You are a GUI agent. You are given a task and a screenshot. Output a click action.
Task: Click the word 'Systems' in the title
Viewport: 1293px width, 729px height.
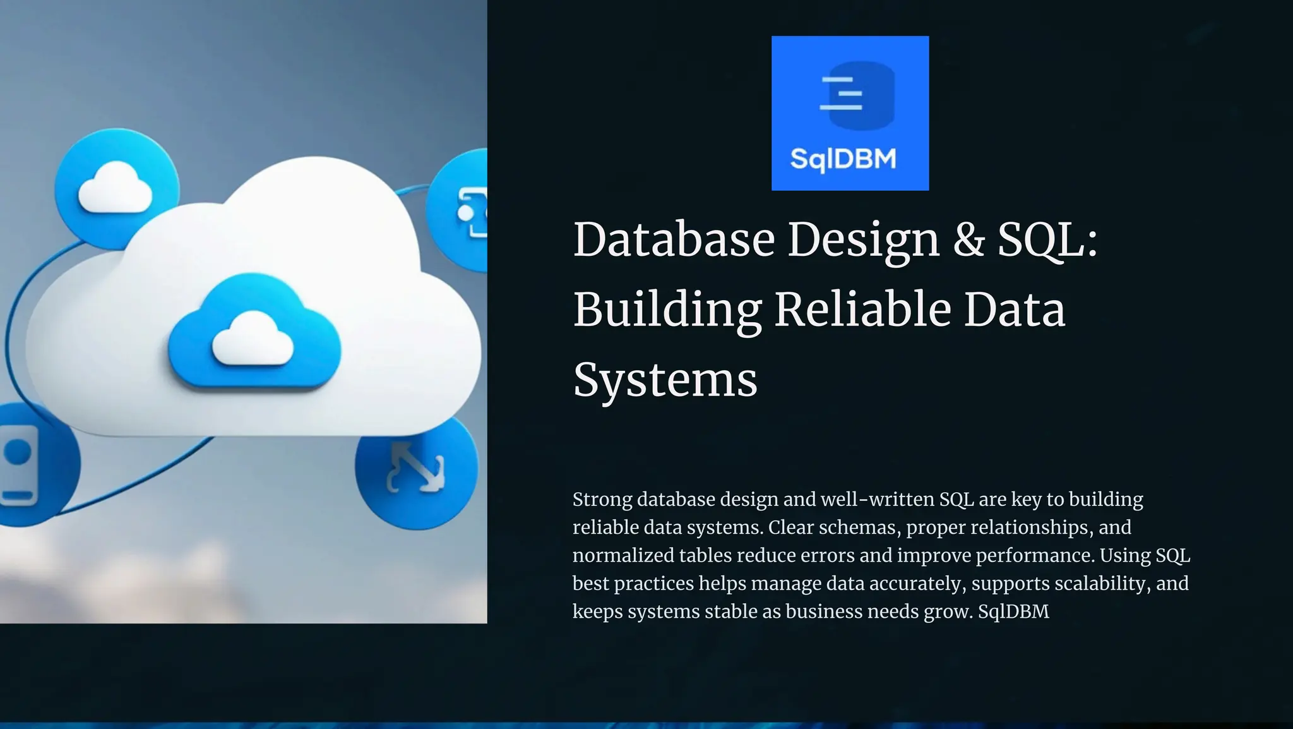(x=665, y=380)
